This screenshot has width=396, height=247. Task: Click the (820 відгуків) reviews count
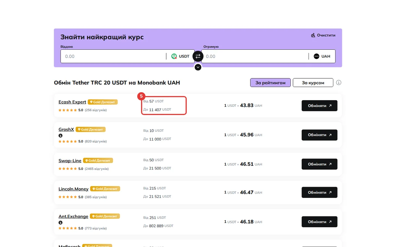96,141
